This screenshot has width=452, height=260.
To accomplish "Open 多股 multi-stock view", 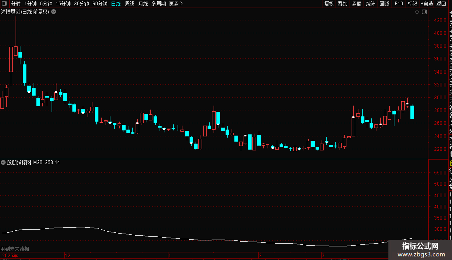I will point(356,4).
